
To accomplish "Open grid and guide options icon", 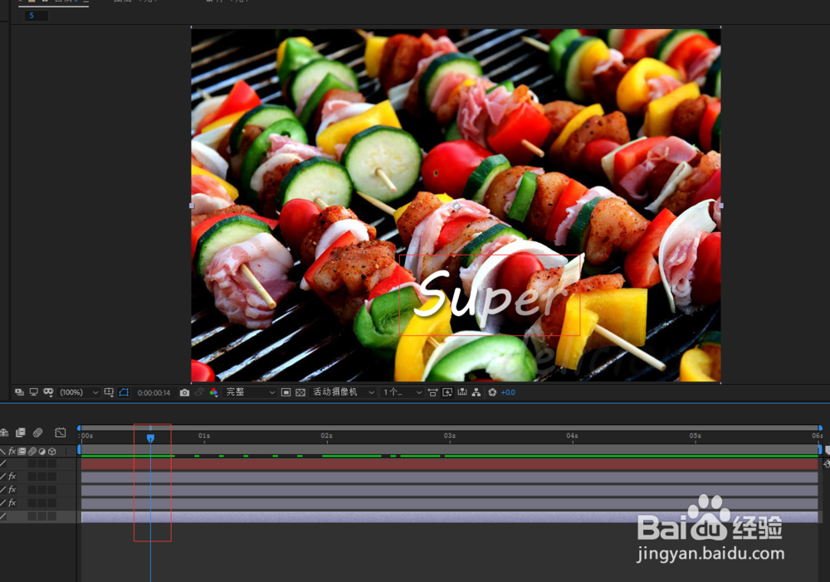I will [x=109, y=392].
